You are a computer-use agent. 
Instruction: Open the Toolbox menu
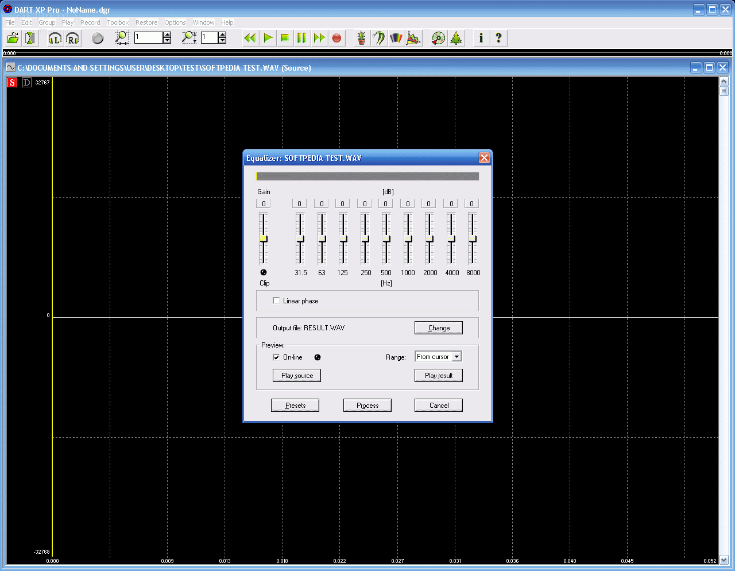coord(118,22)
